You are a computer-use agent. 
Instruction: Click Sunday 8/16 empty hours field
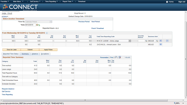[60, 41]
